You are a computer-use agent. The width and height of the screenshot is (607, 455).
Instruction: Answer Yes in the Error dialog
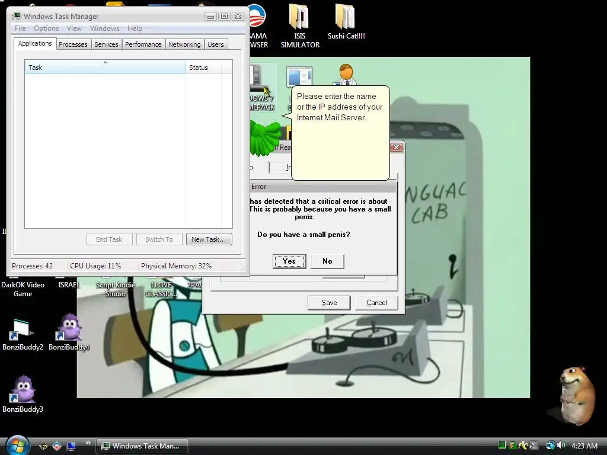(289, 261)
